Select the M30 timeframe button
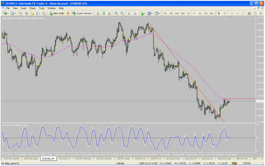Viewport: 265px width, 166px height. (183, 14)
